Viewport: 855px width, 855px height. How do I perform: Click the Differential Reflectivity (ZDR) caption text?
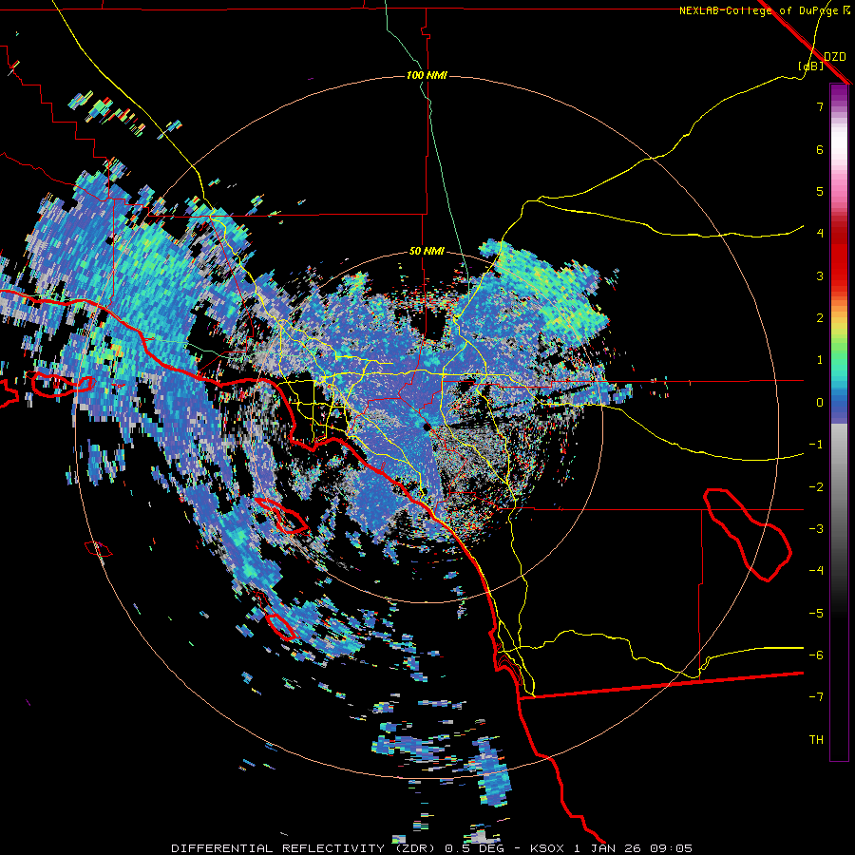tap(303, 848)
